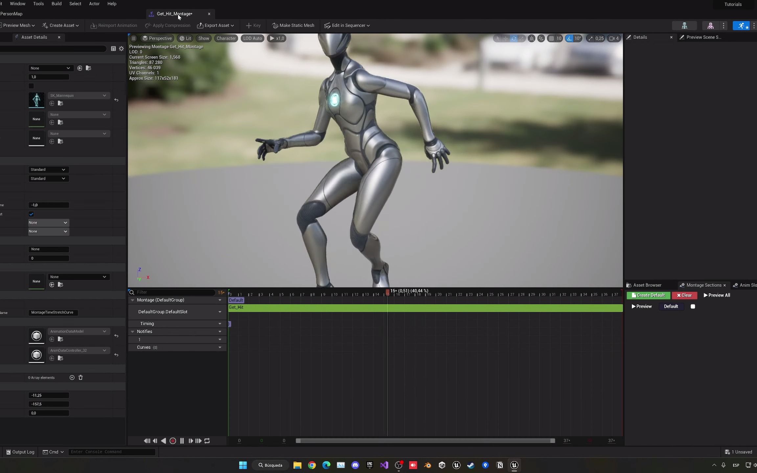Image resolution: width=757 pixels, height=473 pixels.
Task: Click the Create Default sections button
Action: tap(648, 295)
